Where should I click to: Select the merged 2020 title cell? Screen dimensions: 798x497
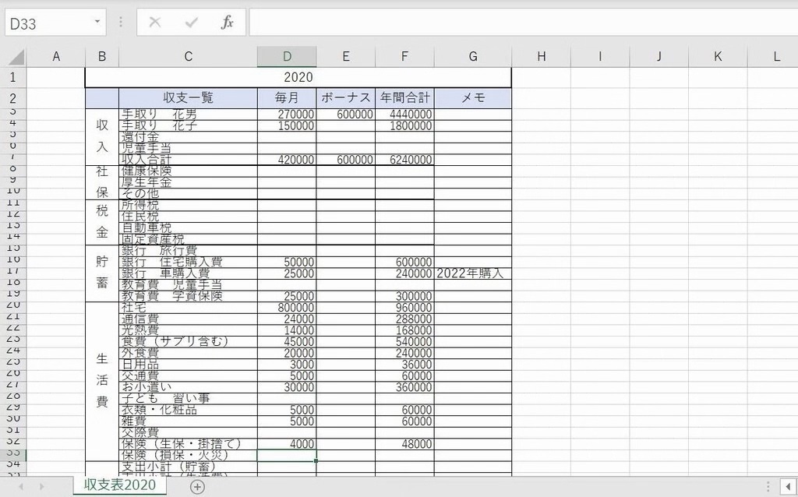coord(298,78)
